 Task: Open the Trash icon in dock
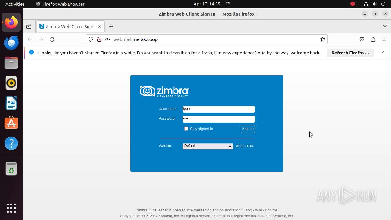(11, 169)
